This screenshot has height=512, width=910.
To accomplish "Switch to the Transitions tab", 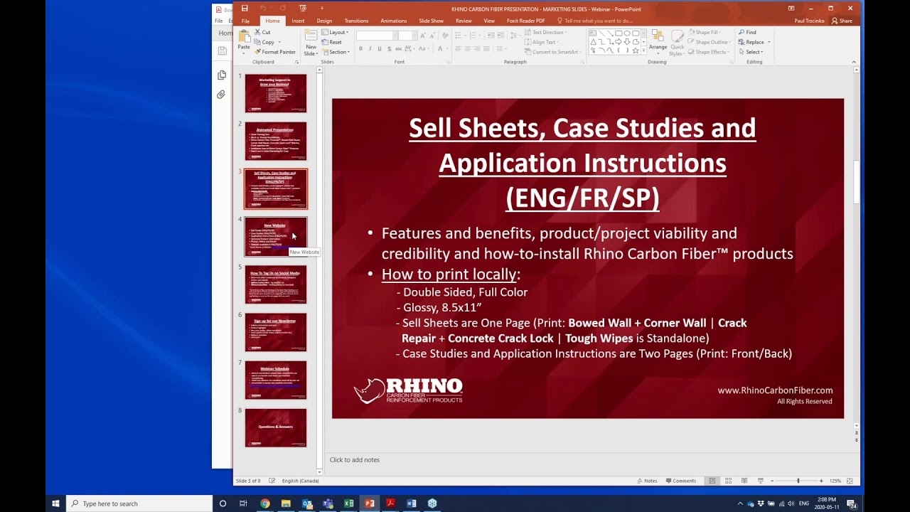I will (356, 21).
